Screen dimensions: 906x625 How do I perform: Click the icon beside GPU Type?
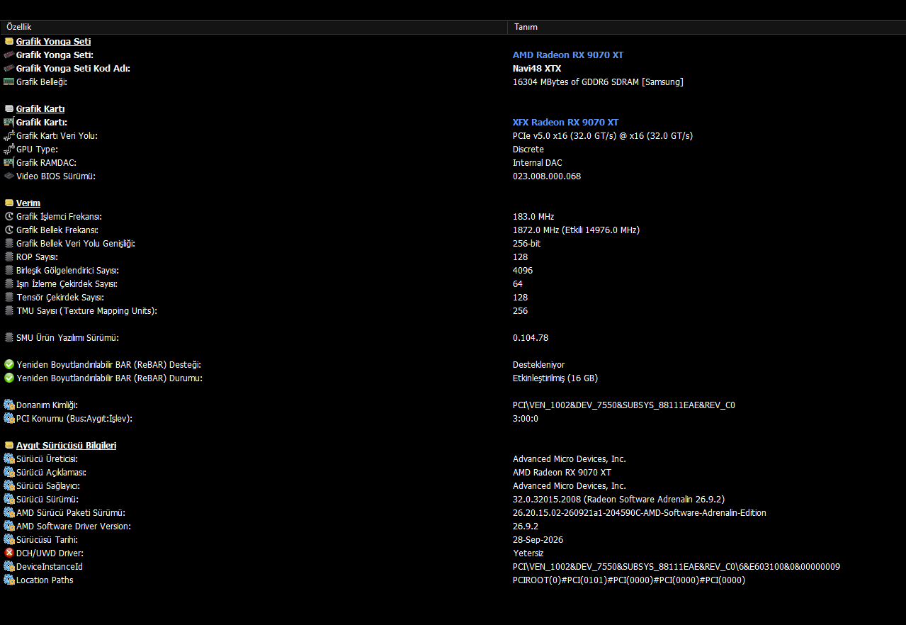click(x=9, y=150)
